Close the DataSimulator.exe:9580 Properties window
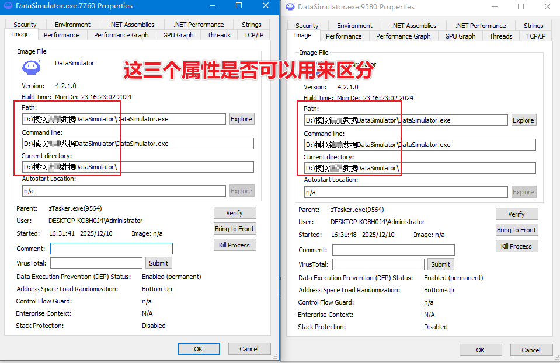Screen dimensions: 560x363 [x=546, y=7]
